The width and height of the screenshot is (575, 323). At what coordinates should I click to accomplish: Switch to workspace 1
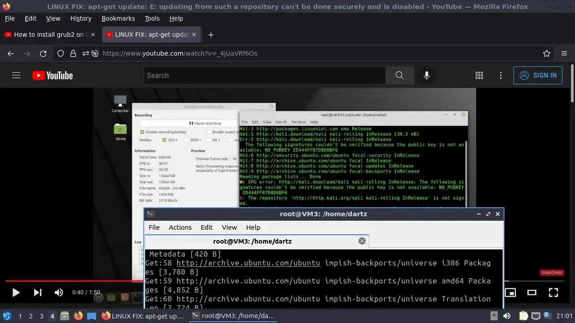tap(20, 316)
